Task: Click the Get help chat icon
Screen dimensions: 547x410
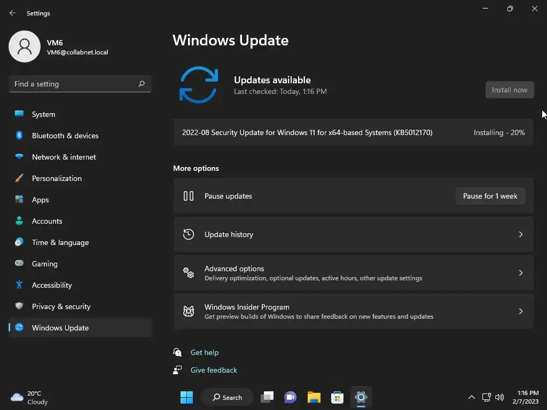Action: 177,352
